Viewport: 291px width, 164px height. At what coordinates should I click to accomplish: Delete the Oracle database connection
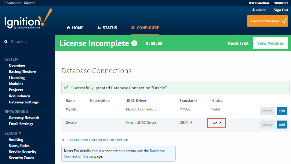tap(267, 125)
